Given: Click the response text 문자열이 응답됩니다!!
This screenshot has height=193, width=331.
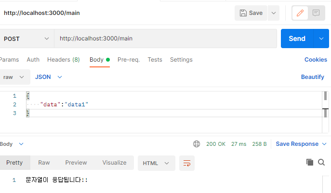Looking at the screenshot, I should [56, 180].
